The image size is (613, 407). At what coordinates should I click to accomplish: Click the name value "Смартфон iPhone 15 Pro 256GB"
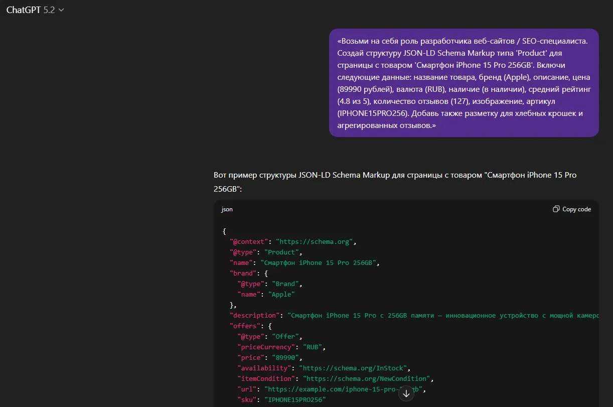click(x=318, y=263)
